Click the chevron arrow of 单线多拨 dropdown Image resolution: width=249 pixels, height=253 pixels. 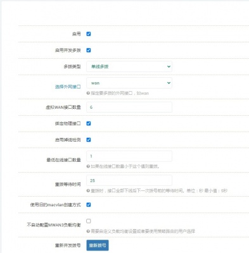coord(169,66)
